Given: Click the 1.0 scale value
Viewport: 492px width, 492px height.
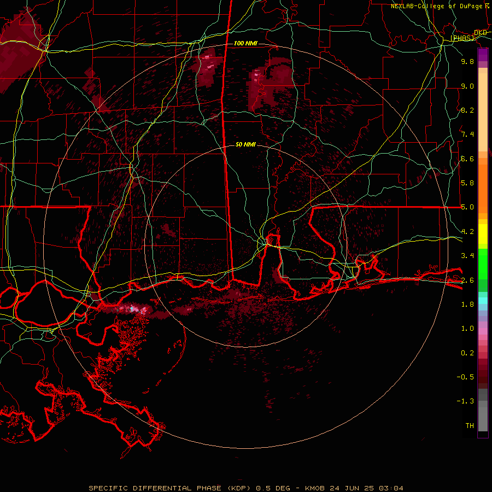Looking at the screenshot, I should 467,329.
